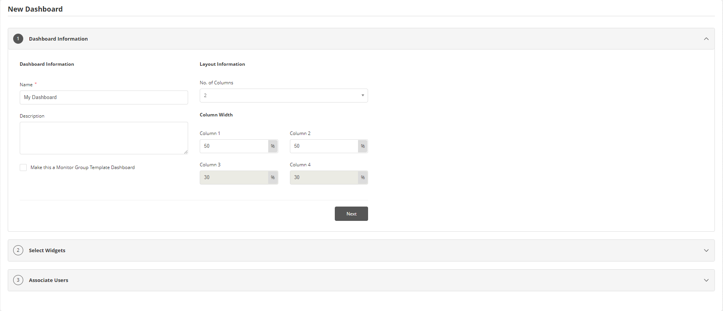Click the percent icon beside Column 3
The image size is (723, 311).
[x=273, y=178]
